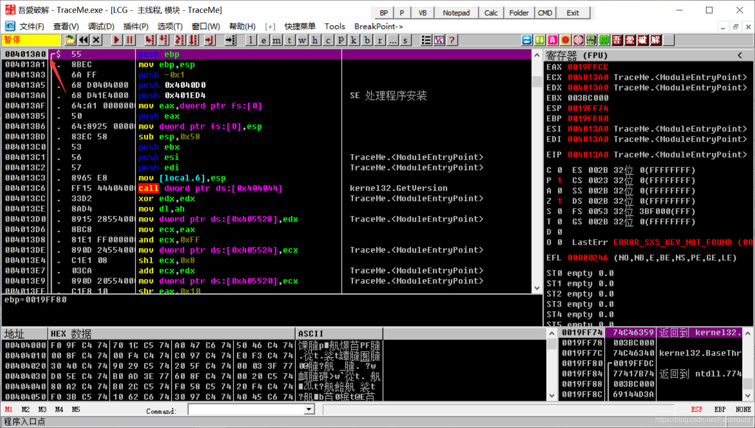Open CPU window with the 'c' button

pos(328,40)
